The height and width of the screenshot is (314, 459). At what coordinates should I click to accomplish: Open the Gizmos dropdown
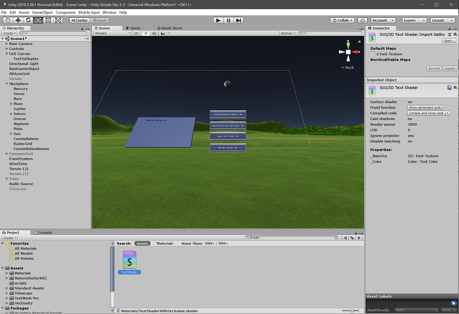tap(288, 33)
